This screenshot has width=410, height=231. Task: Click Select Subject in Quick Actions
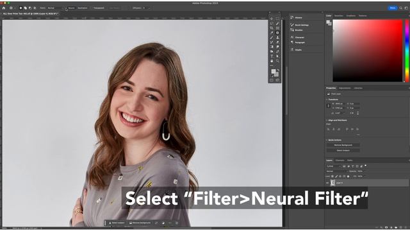tap(343, 150)
